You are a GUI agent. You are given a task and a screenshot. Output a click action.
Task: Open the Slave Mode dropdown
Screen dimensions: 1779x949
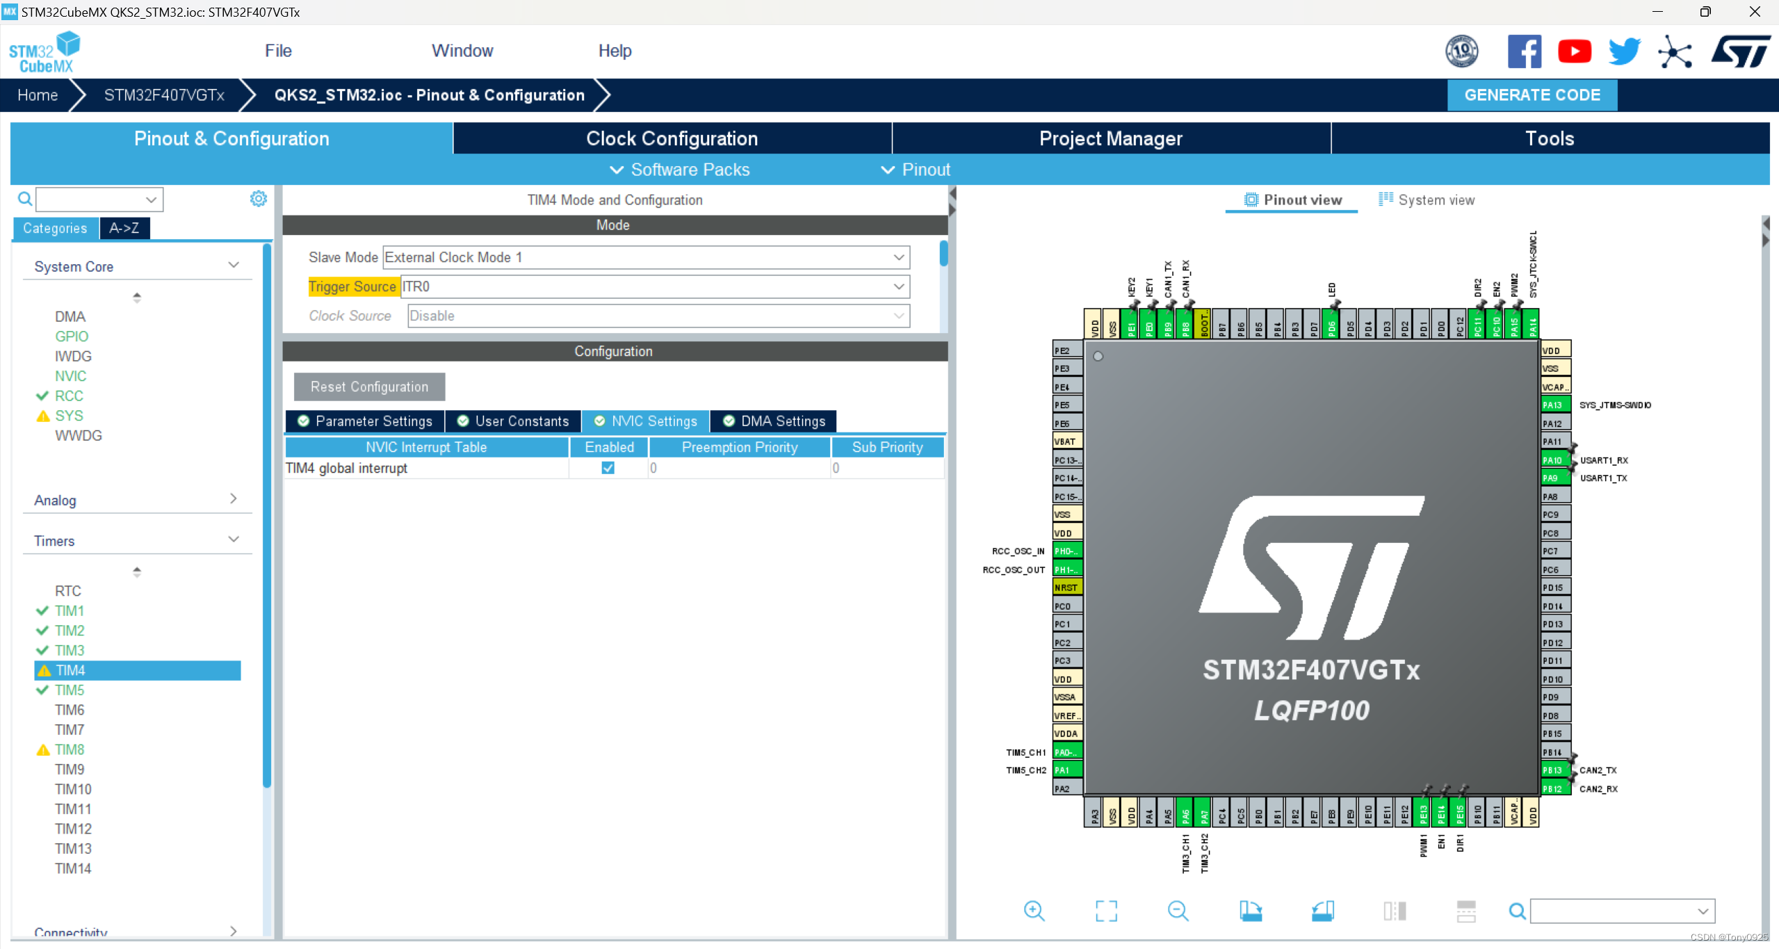pos(646,257)
